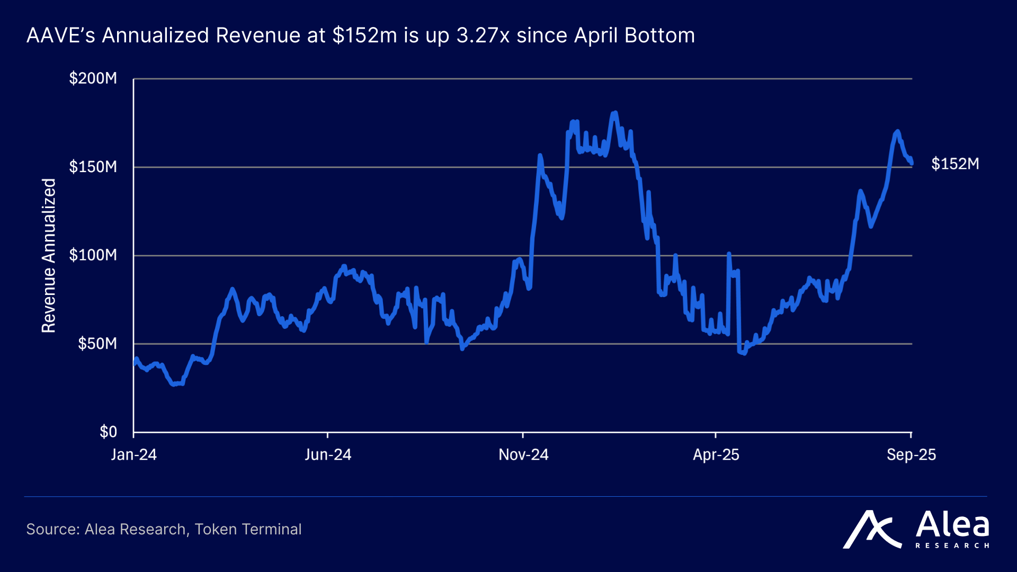Click the $100M y-axis label

93,255
